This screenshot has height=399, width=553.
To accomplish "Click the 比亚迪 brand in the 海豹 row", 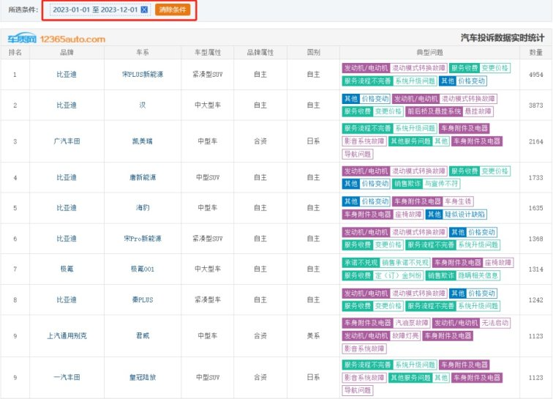I will (67, 208).
